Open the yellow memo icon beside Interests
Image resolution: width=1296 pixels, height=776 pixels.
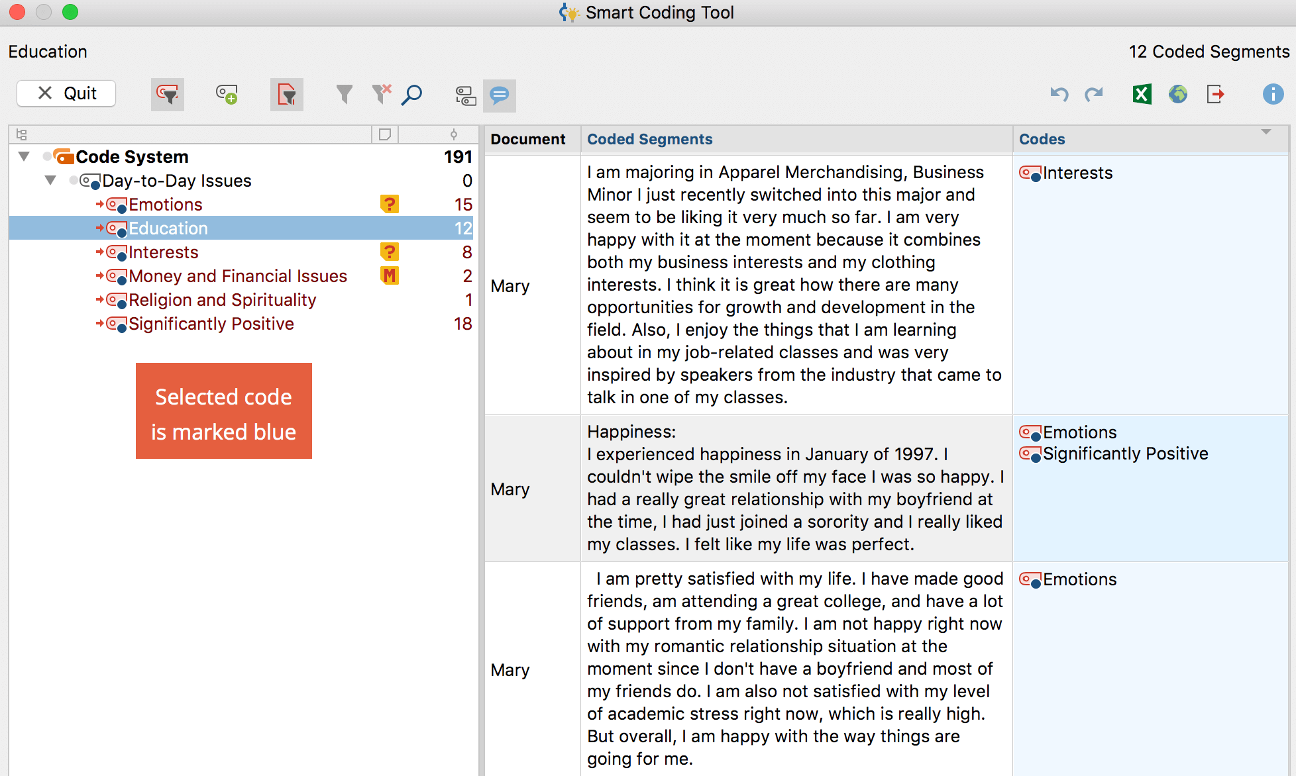390,252
